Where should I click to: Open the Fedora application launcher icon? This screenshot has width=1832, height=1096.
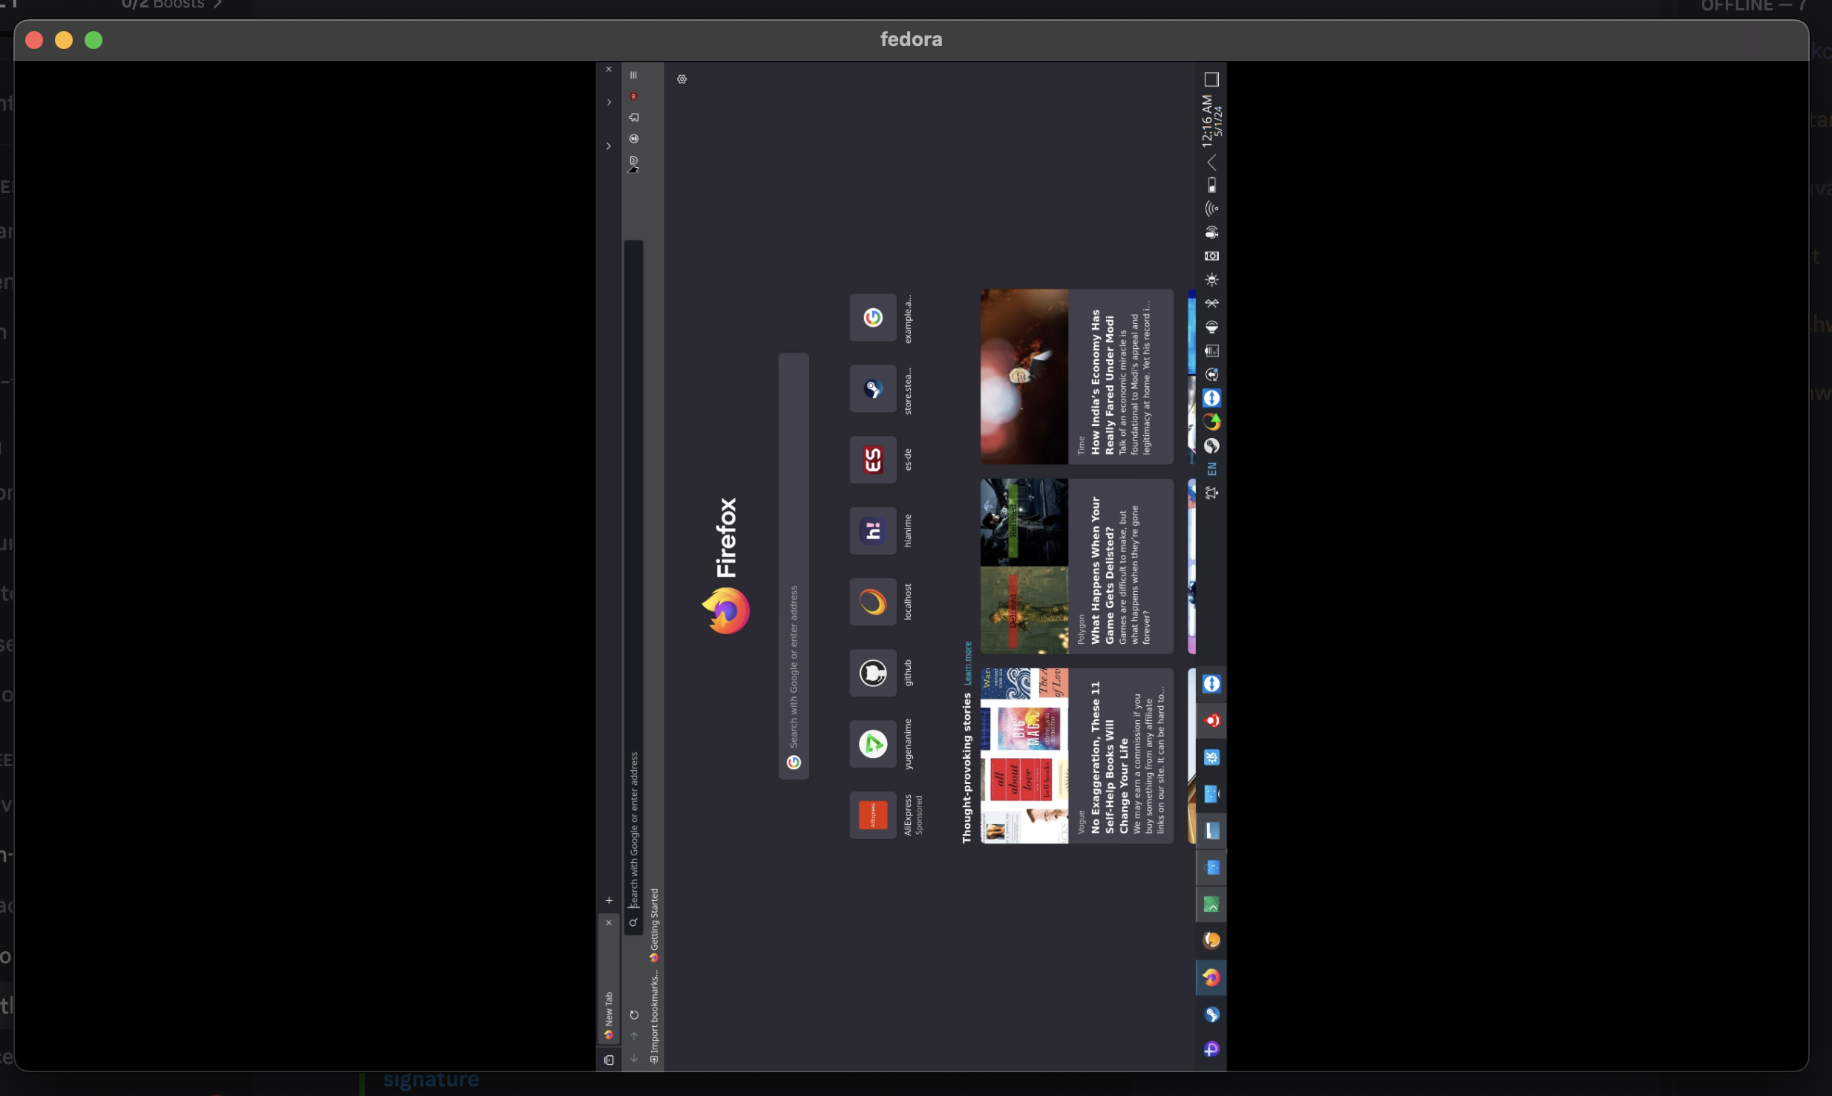(x=1211, y=1048)
